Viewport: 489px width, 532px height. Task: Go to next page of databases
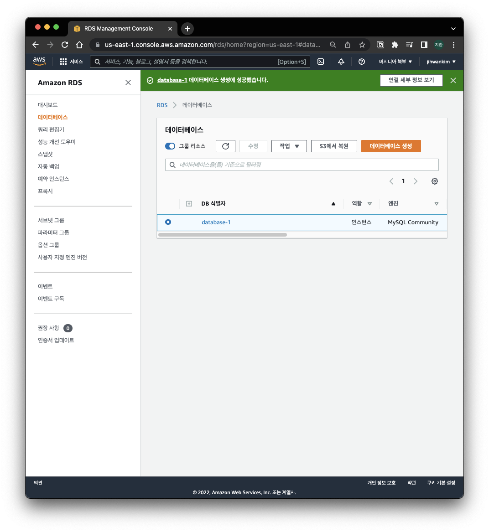coord(415,181)
